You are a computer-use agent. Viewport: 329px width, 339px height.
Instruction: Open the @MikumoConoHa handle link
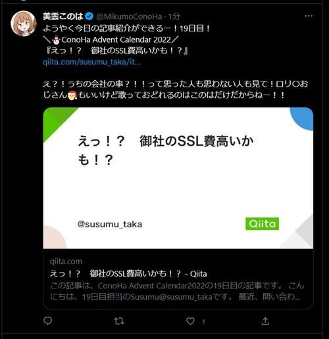pos(129,16)
